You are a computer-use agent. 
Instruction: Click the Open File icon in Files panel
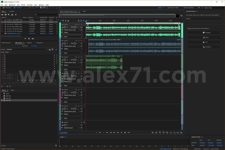click(x=2, y=14)
